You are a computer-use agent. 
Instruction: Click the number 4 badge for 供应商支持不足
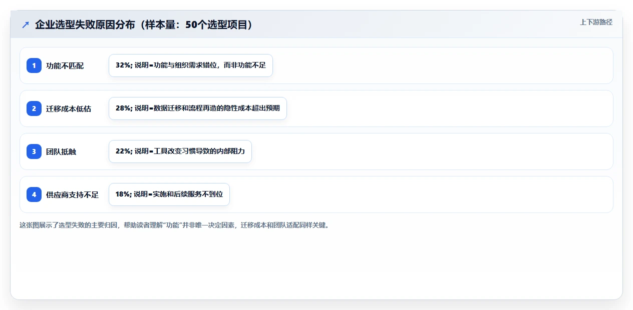pyautogui.click(x=34, y=194)
